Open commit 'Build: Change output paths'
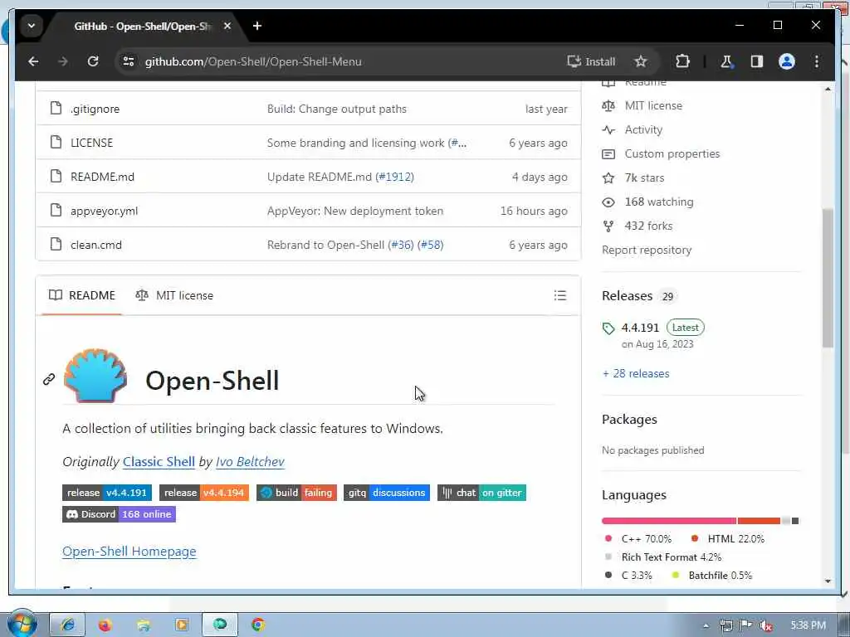850x637 pixels. (x=337, y=109)
